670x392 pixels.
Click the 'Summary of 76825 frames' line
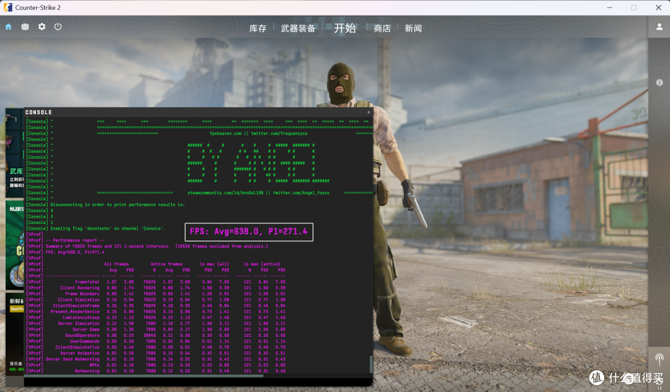[x=157, y=246]
